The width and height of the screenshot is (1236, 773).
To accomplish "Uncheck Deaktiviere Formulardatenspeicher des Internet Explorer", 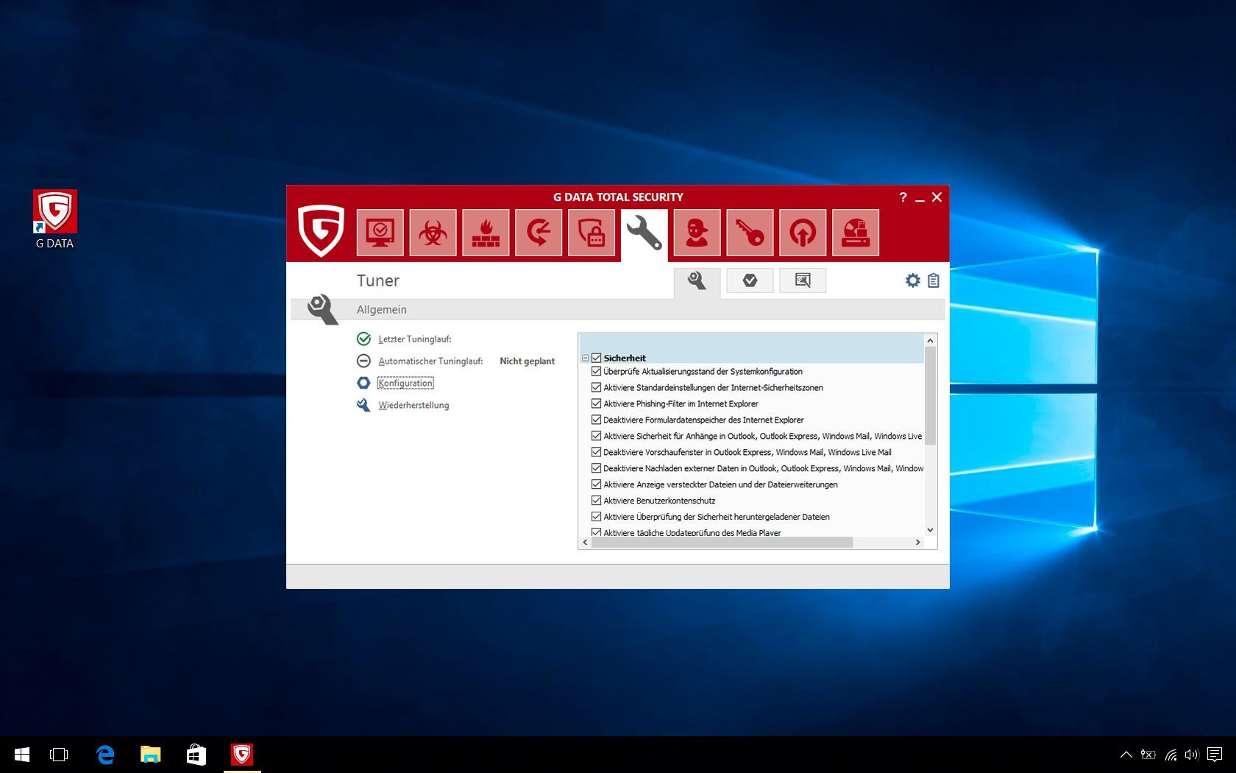I will click(597, 420).
